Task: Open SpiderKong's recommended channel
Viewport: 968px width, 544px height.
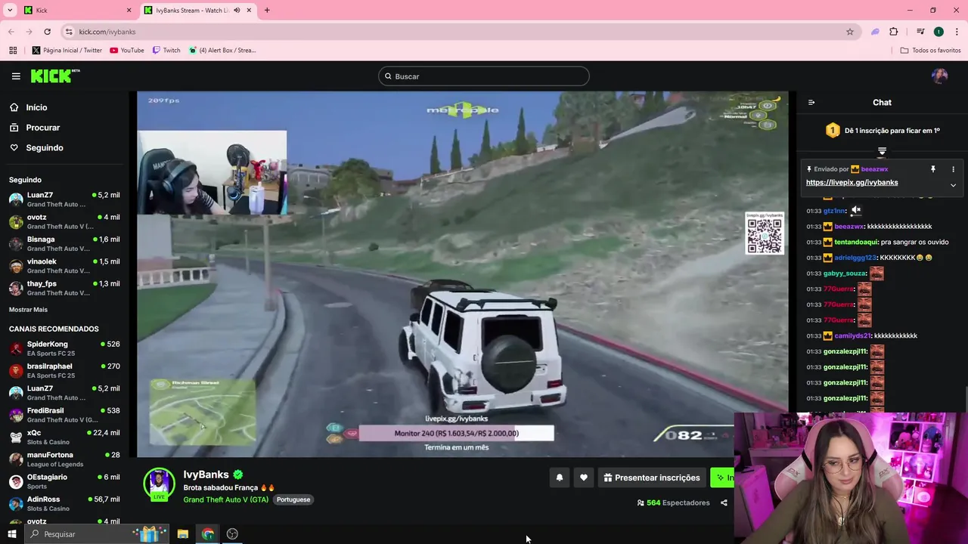Action: click(64, 348)
